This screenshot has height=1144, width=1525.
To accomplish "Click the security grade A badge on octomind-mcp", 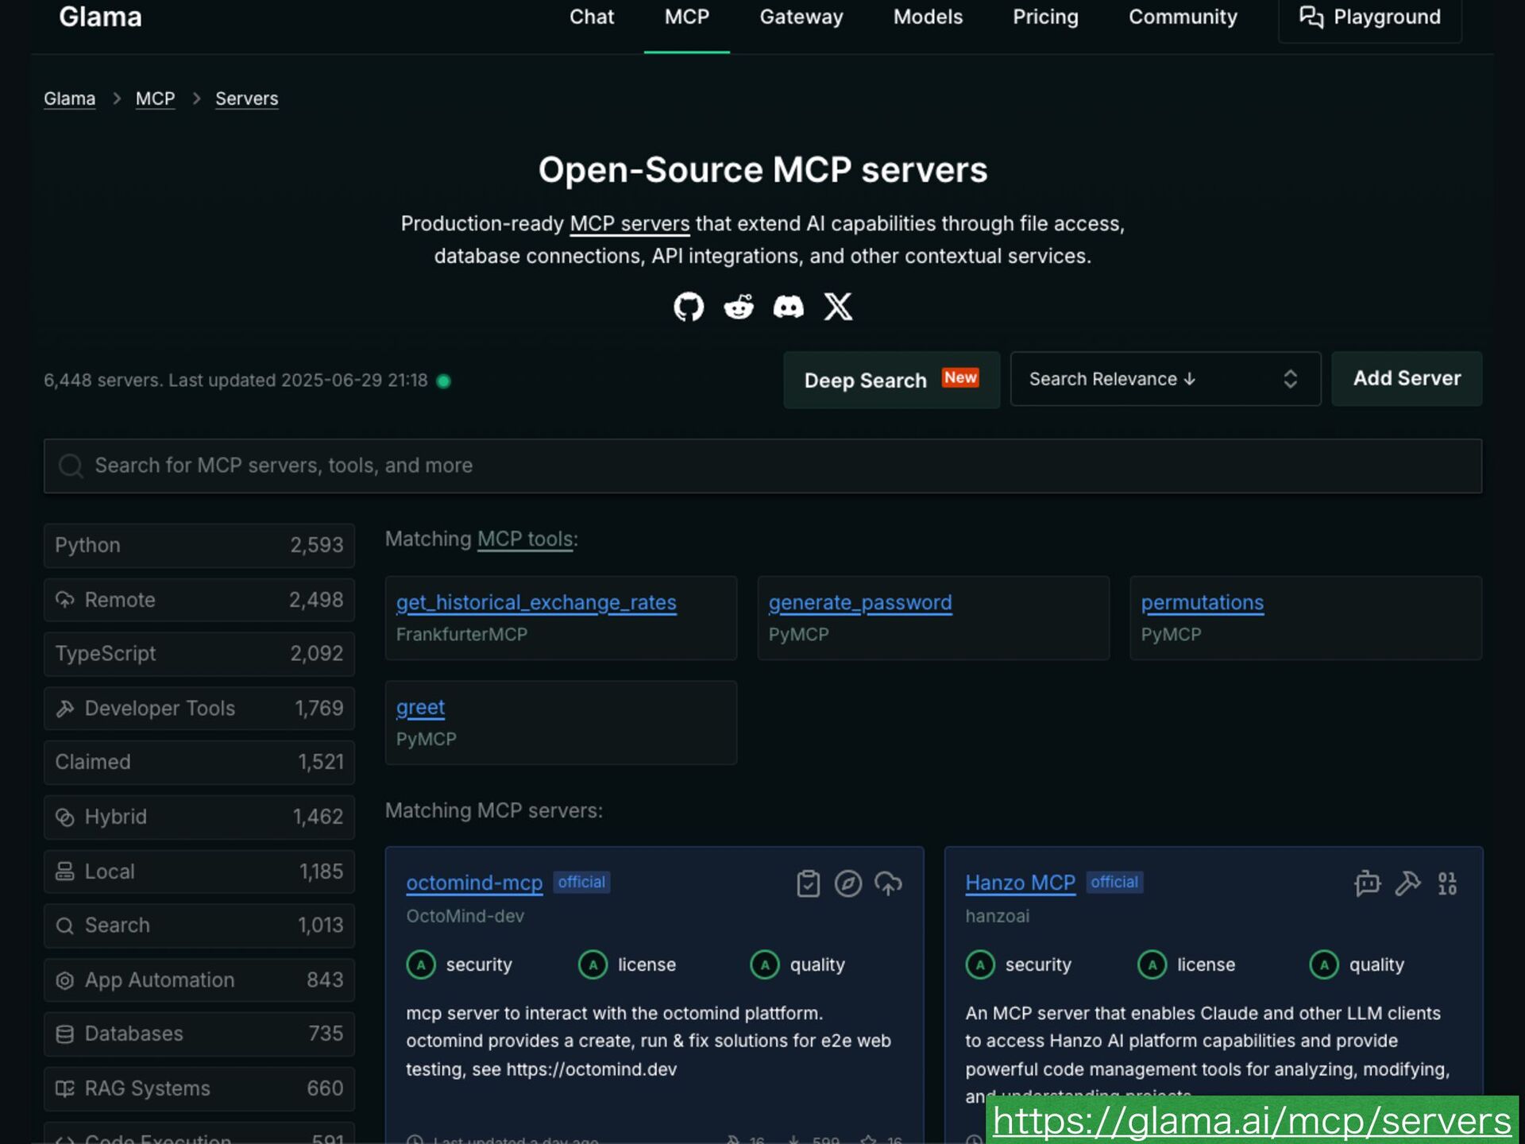I will [421, 964].
